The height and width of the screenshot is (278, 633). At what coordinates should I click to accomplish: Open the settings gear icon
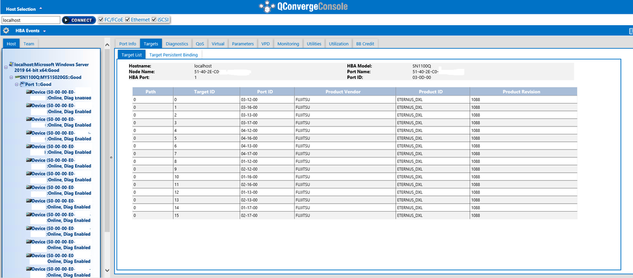[x=6, y=30]
